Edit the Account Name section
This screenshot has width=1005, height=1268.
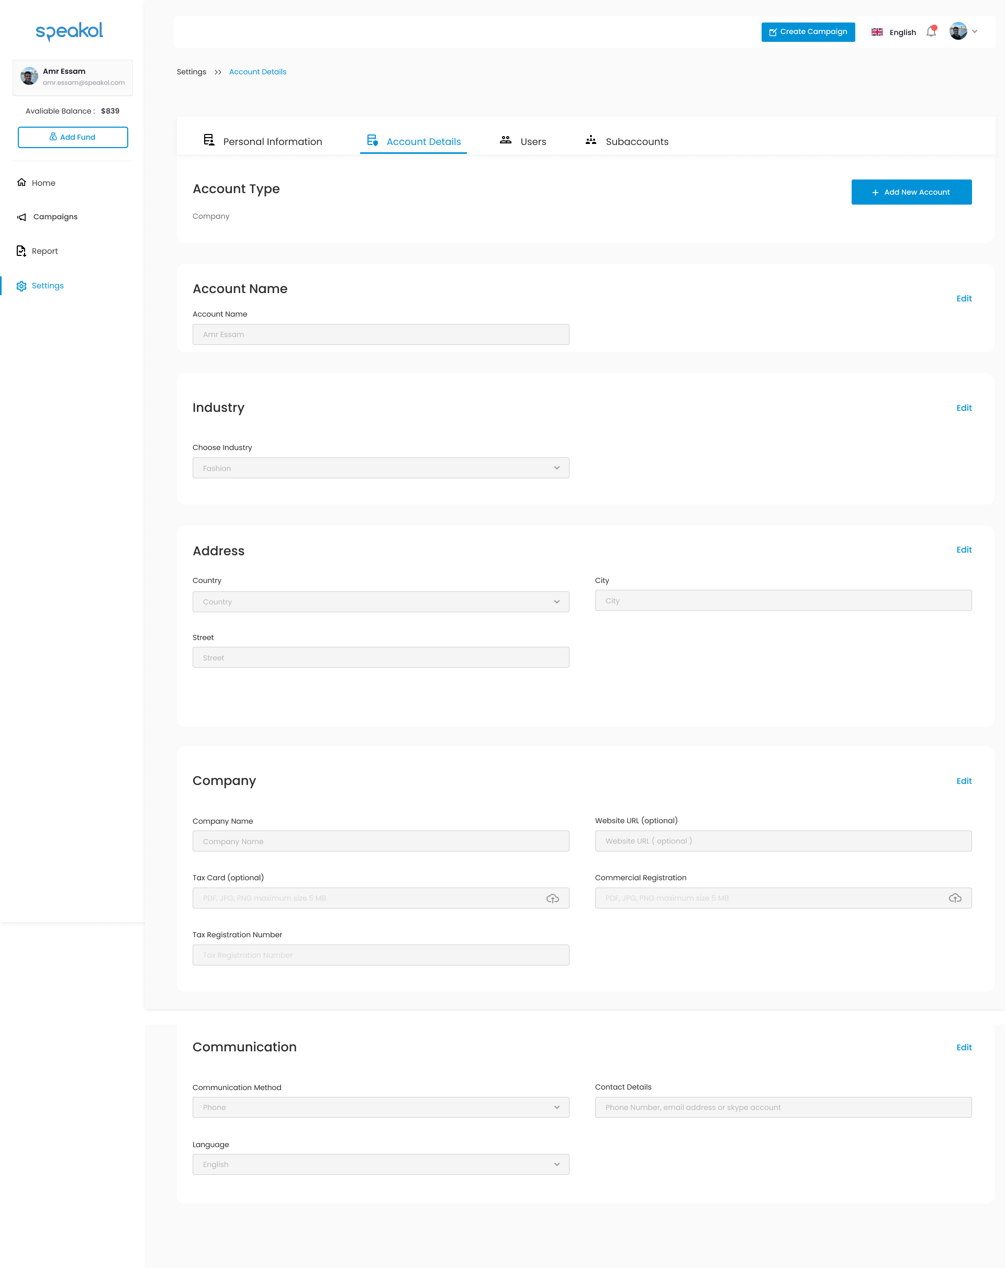point(964,299)
